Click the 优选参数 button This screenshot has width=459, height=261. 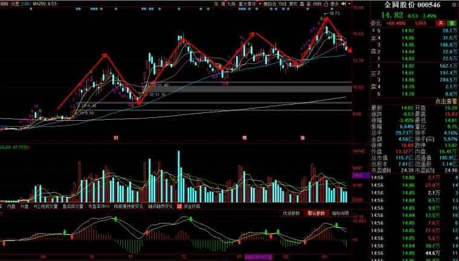pos(291,213)
